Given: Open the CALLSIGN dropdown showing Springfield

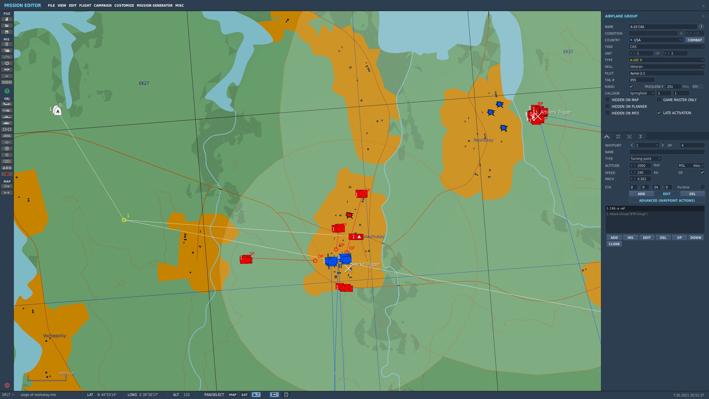Looking at the screenshot, I should (642, 93).
